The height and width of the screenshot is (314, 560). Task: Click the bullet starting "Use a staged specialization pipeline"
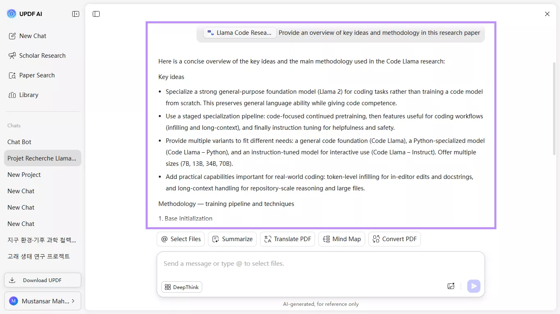[325, 122]
